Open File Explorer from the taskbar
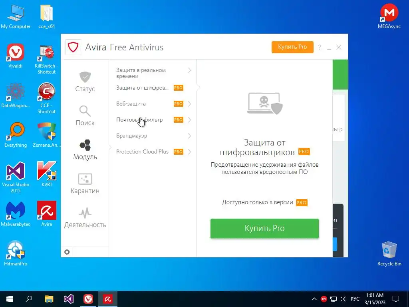 tap(49, 299)
